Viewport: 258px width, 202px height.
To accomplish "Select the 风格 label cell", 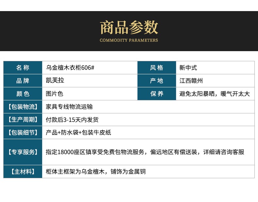I will [x=156, y=68].
